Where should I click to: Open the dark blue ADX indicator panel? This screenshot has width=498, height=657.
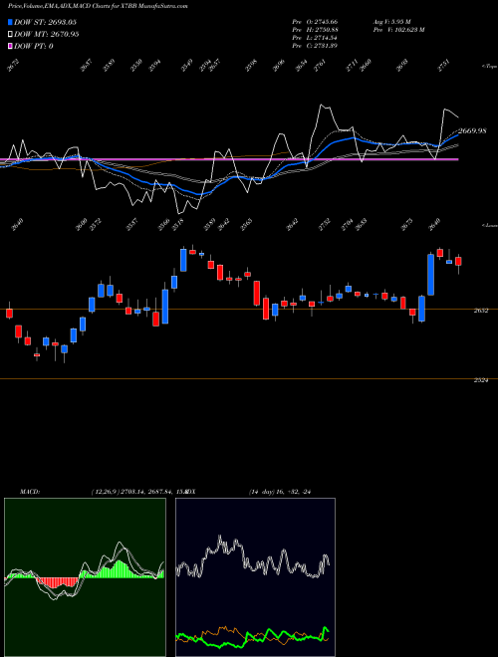(255, 577)
